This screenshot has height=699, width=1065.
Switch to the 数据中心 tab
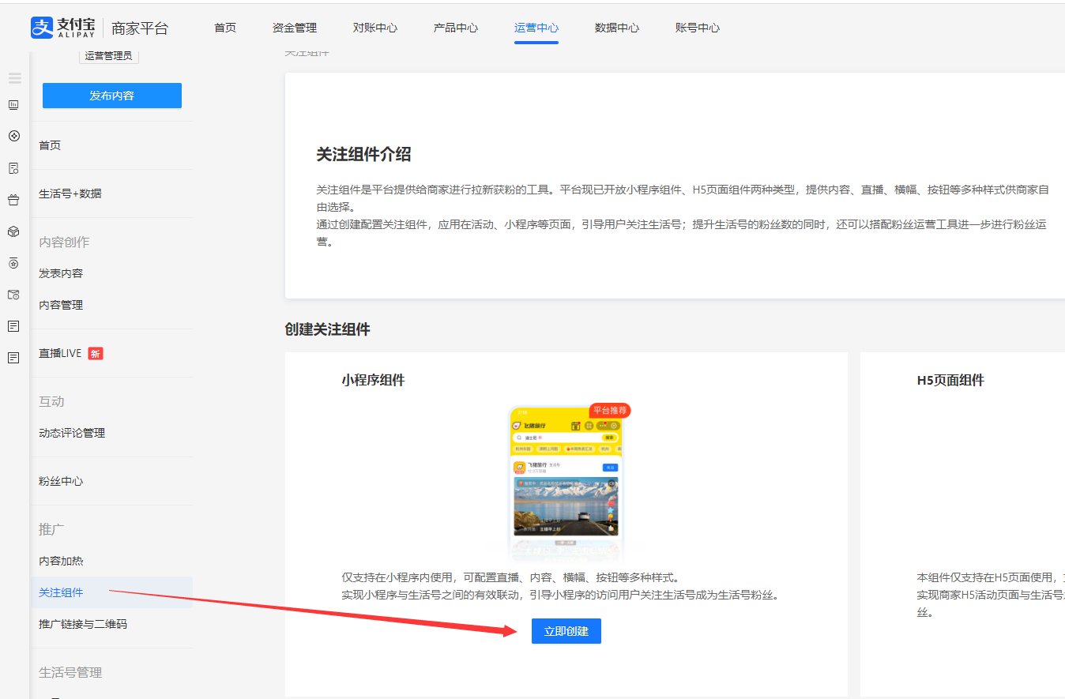pyautogui.click(x=617, y=28)
